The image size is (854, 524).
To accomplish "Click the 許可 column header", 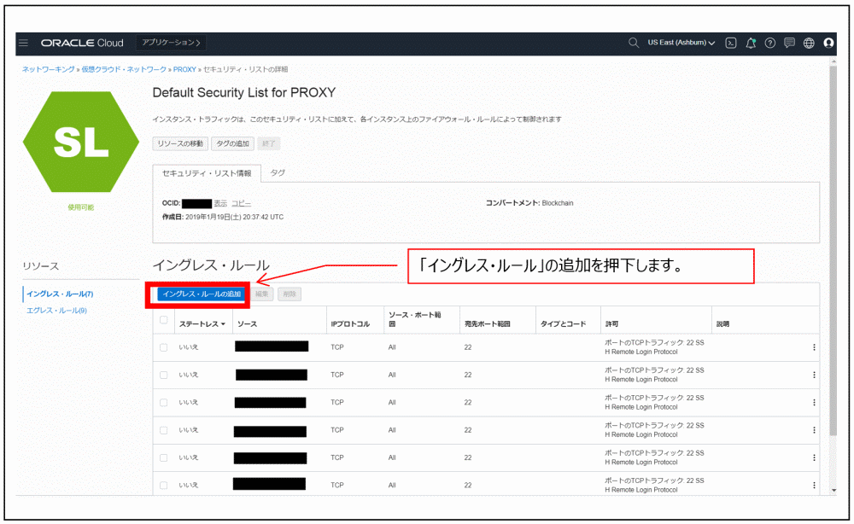I will coord(611,323).
